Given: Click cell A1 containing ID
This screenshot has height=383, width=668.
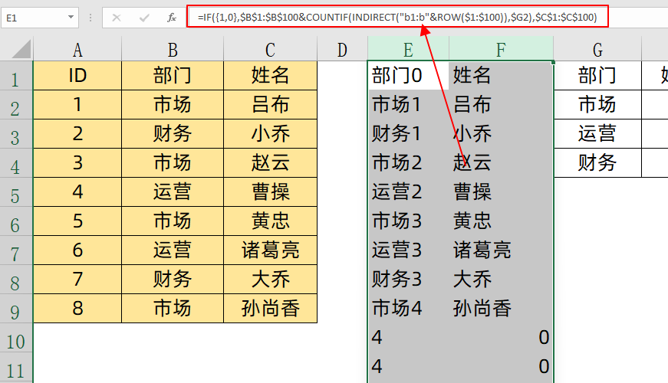Looking at the screenshot, I should tap(77, 76).
